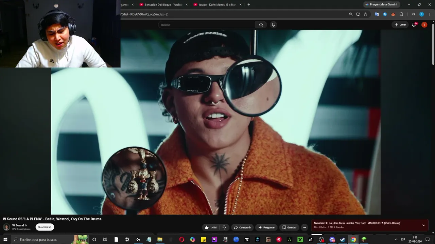435x244 pixels.
Task: Click the YouTube search magnifier button
Action: 261,25
